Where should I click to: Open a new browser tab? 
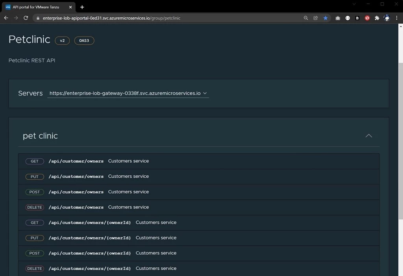tap(82, 7)
